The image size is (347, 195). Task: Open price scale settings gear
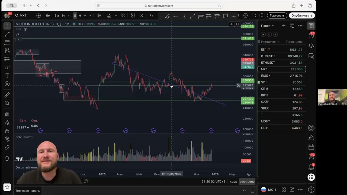(x=249, y=174)
